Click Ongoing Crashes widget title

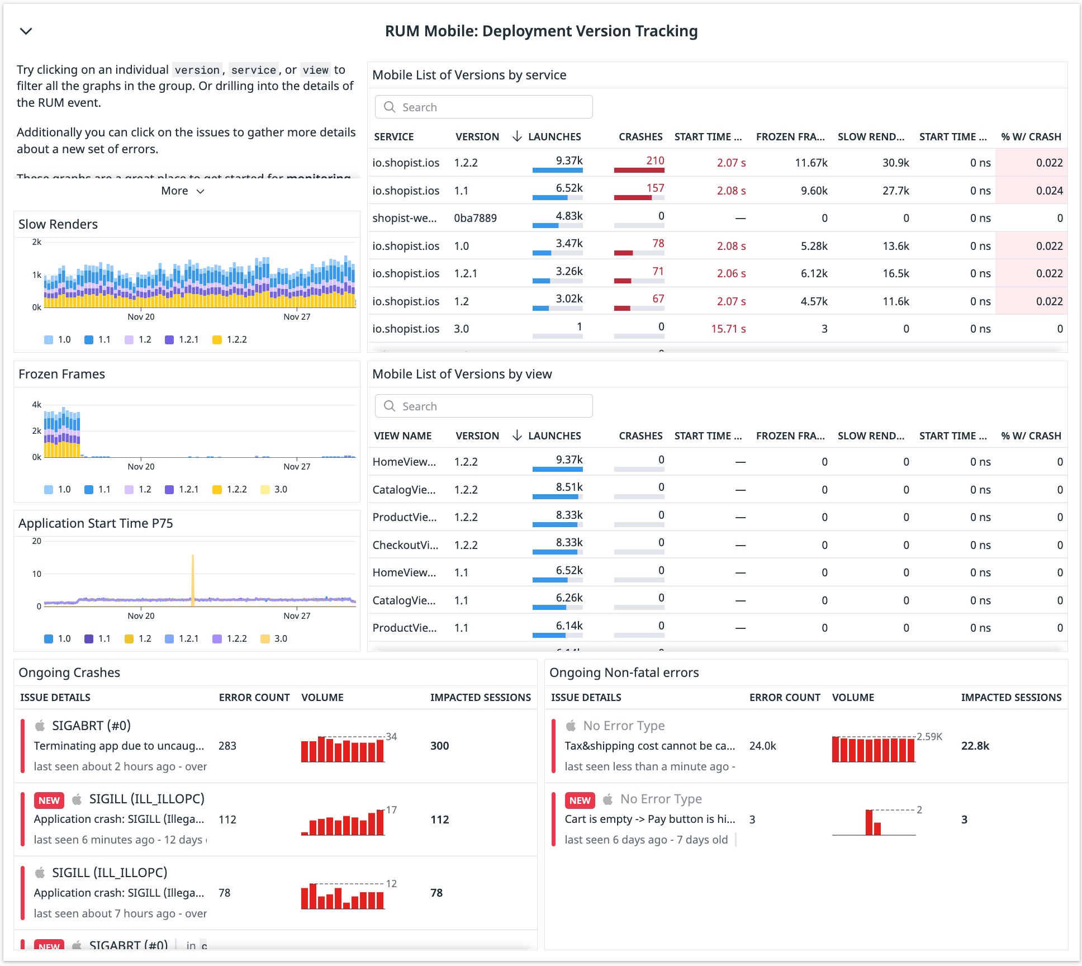pyautogui.click(x=69, y=673)
